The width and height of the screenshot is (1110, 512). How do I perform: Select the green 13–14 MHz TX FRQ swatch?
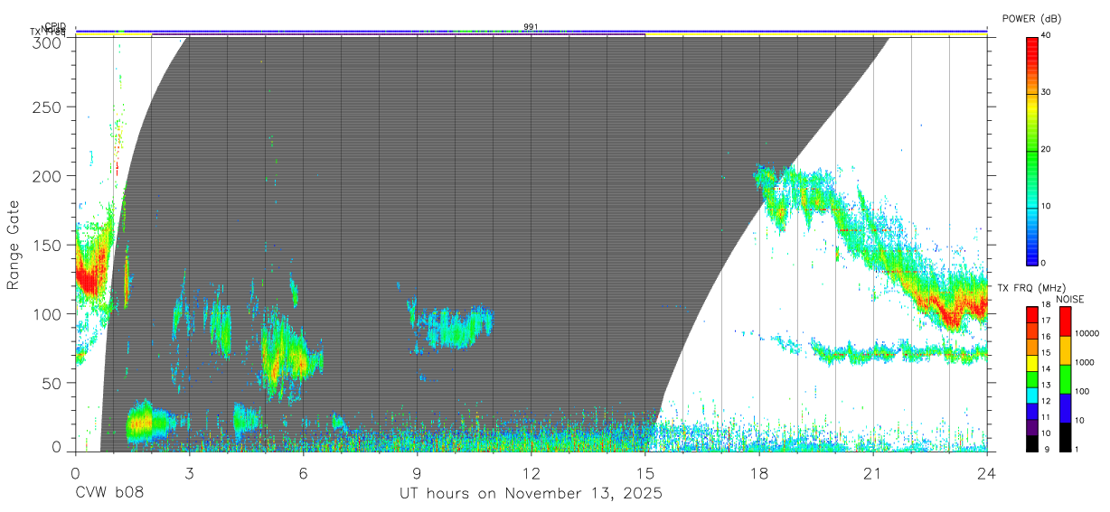pos(1032,379)
